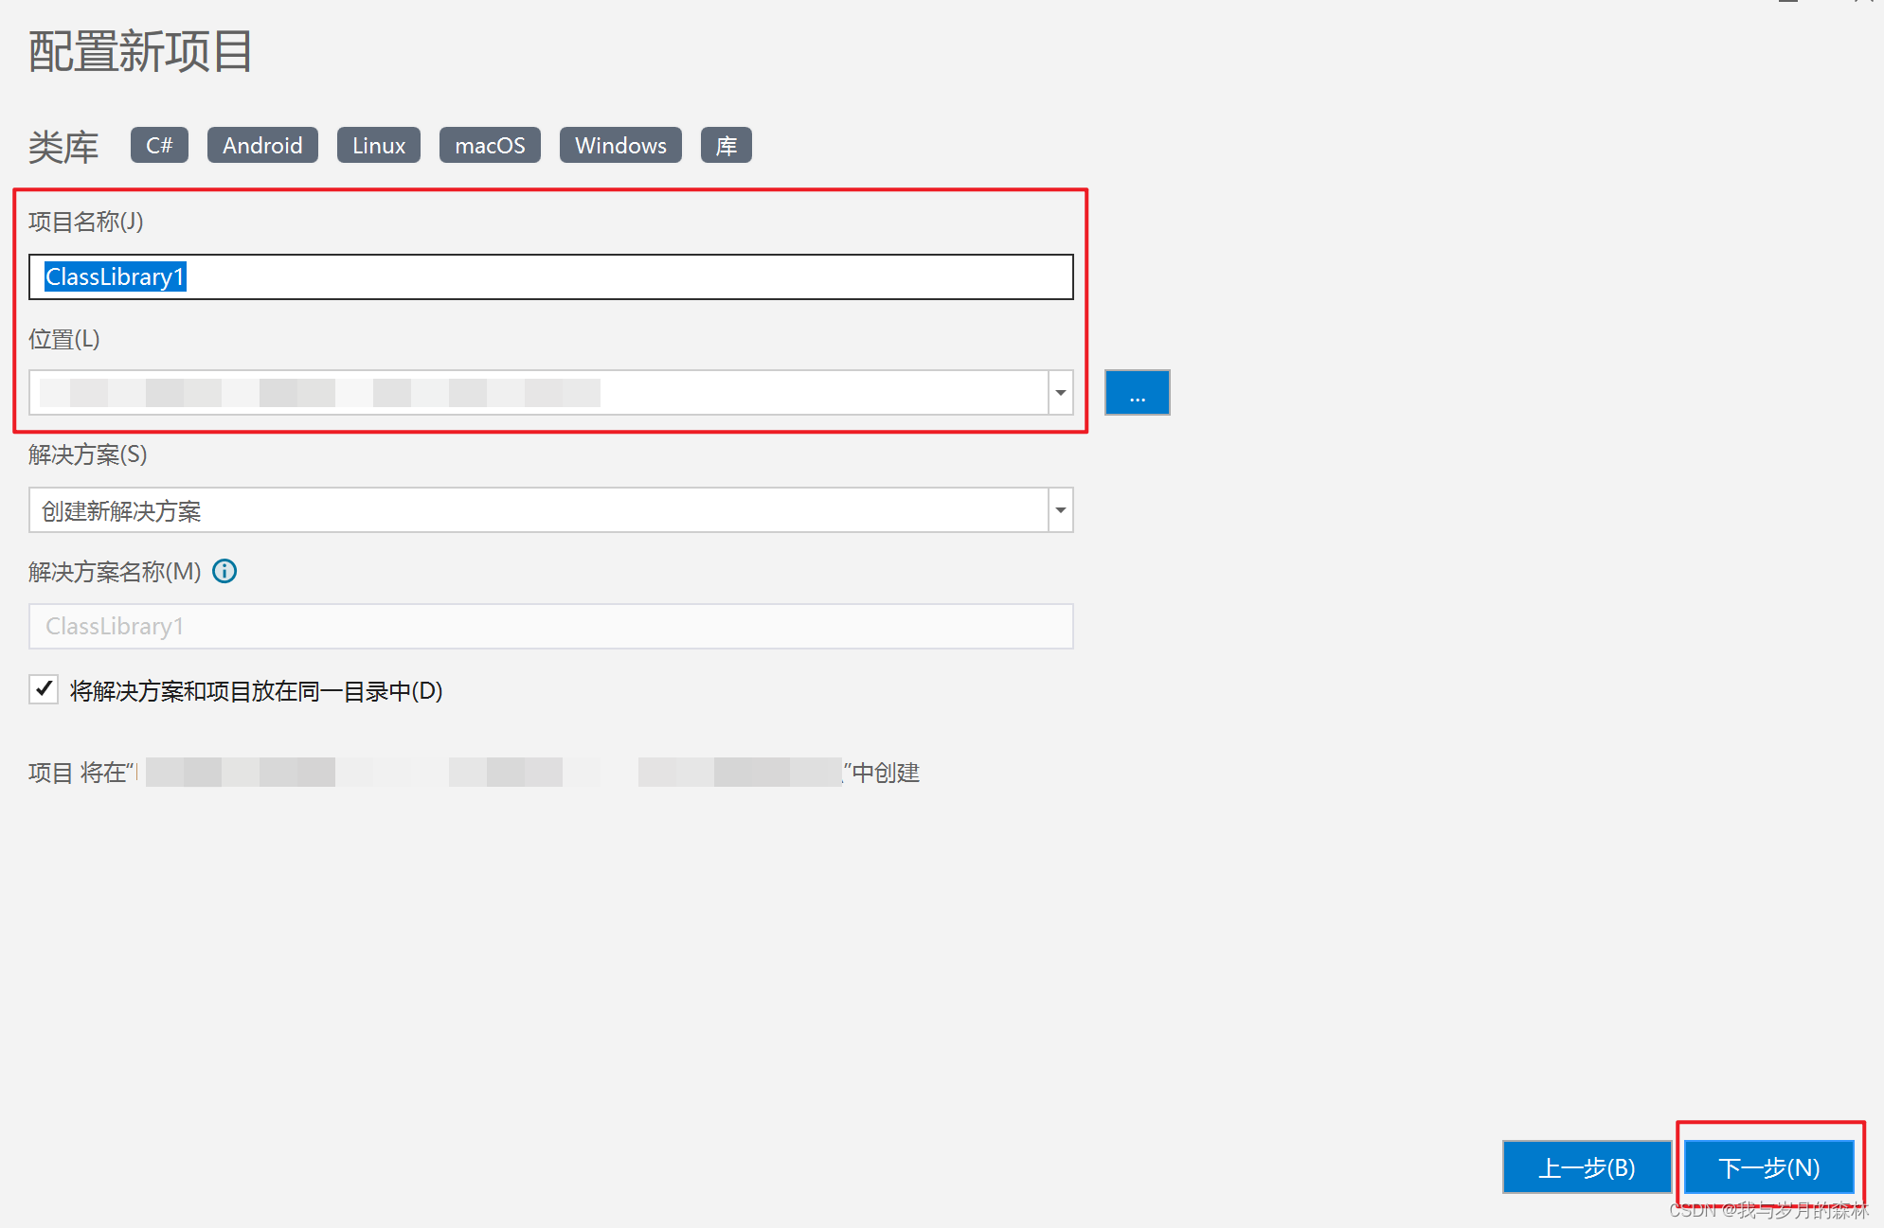1884x1228 pixels.
Task: Click the 项目名称(J) label
Action: (85, 221)
